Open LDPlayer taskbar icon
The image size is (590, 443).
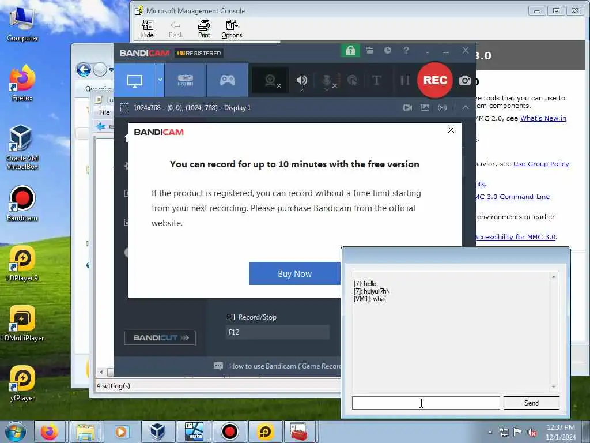265,431
